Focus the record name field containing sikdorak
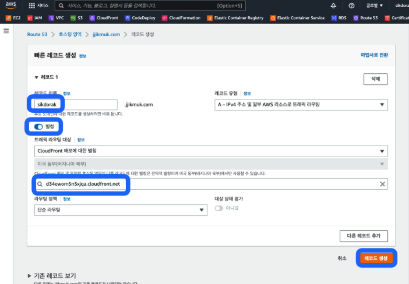The image size is (409, 284). pyautogui.click(x=76, y=105)
